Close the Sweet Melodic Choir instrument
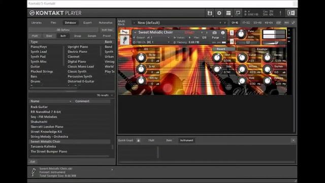Screen dimensions: 325x183 (289, 30)
